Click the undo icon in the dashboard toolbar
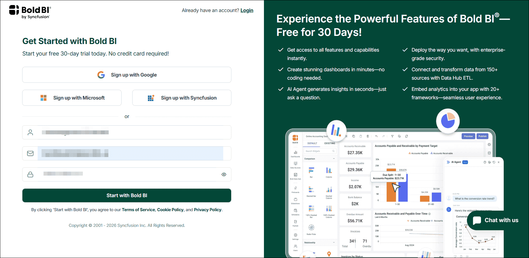The height and width of the screenshot is (258, 529). tap(376, 136)
